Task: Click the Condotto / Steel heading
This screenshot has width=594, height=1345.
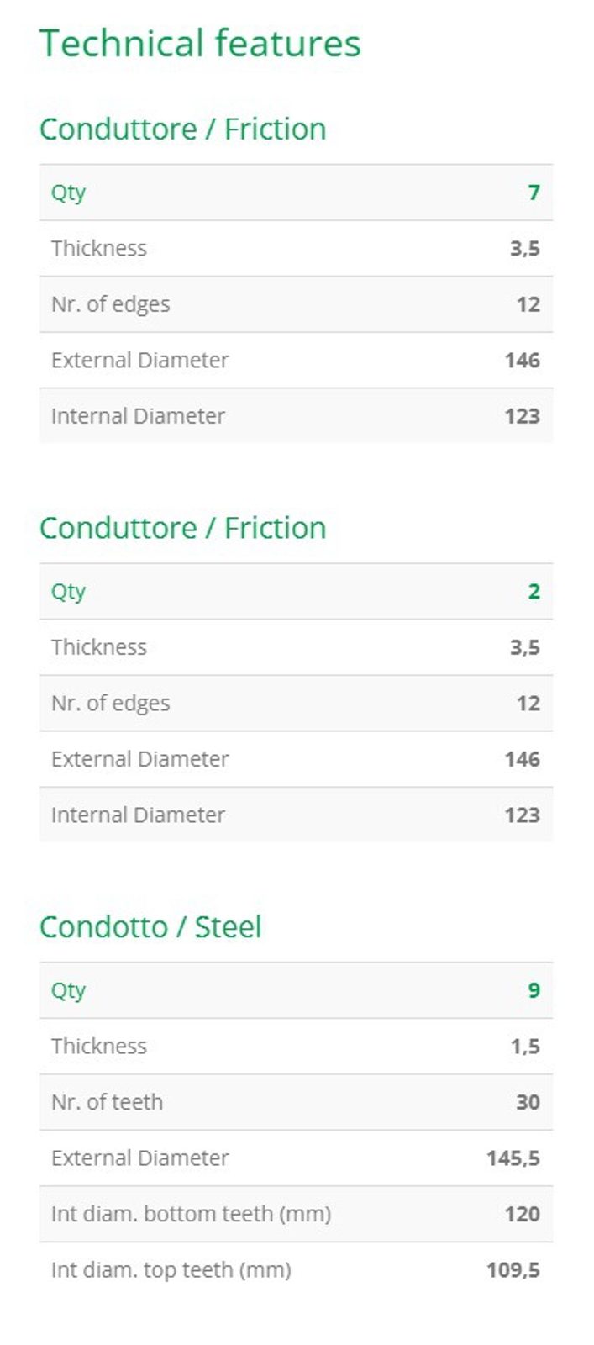Action: pos(150,927)
